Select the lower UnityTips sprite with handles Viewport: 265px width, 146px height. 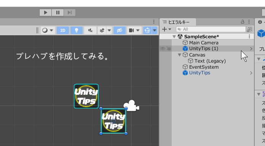coord(113,121)
